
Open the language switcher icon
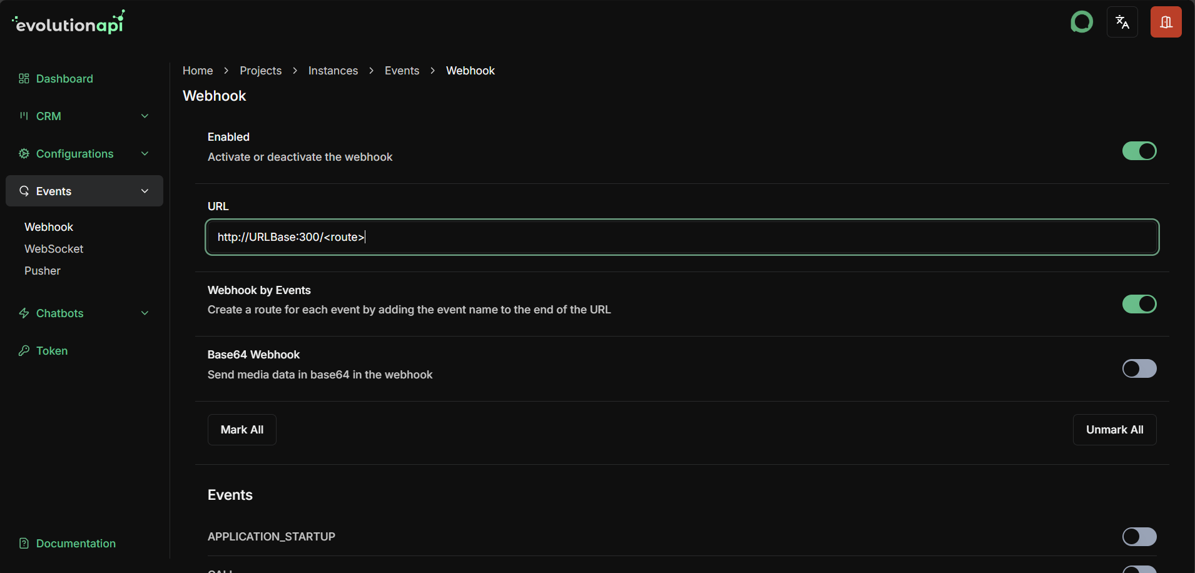point(1121,22)
